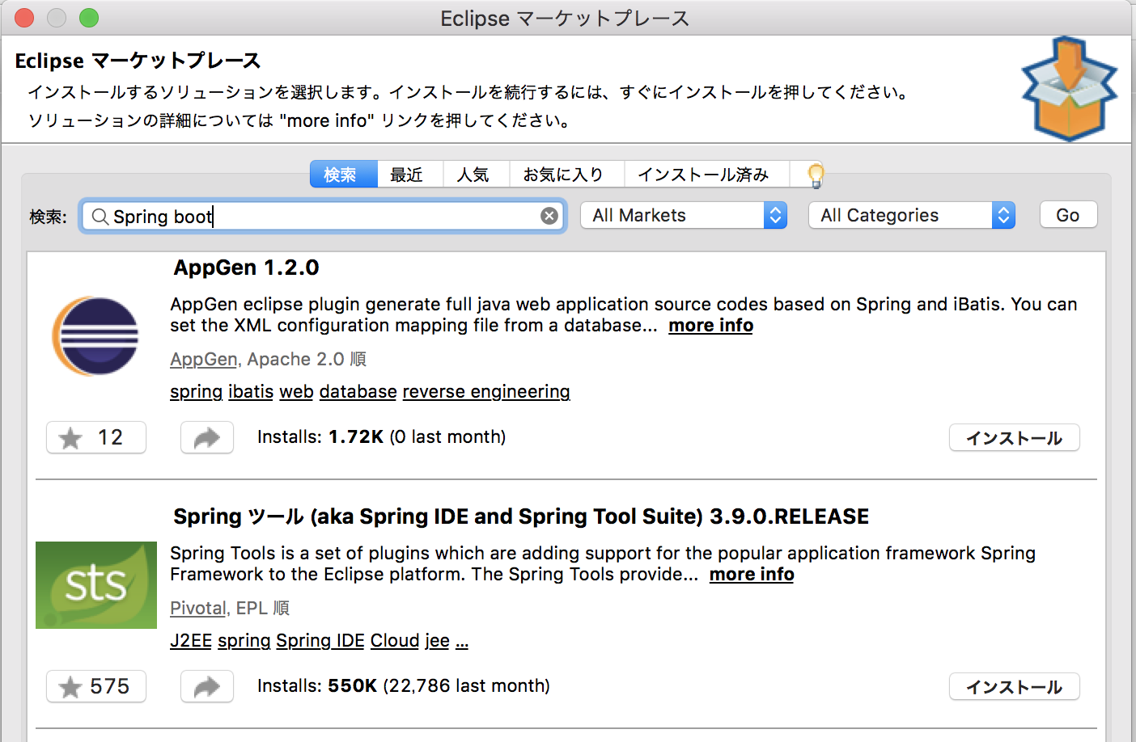
Task: Expand more tags with the ellipsis link
Action: [462, 640]
